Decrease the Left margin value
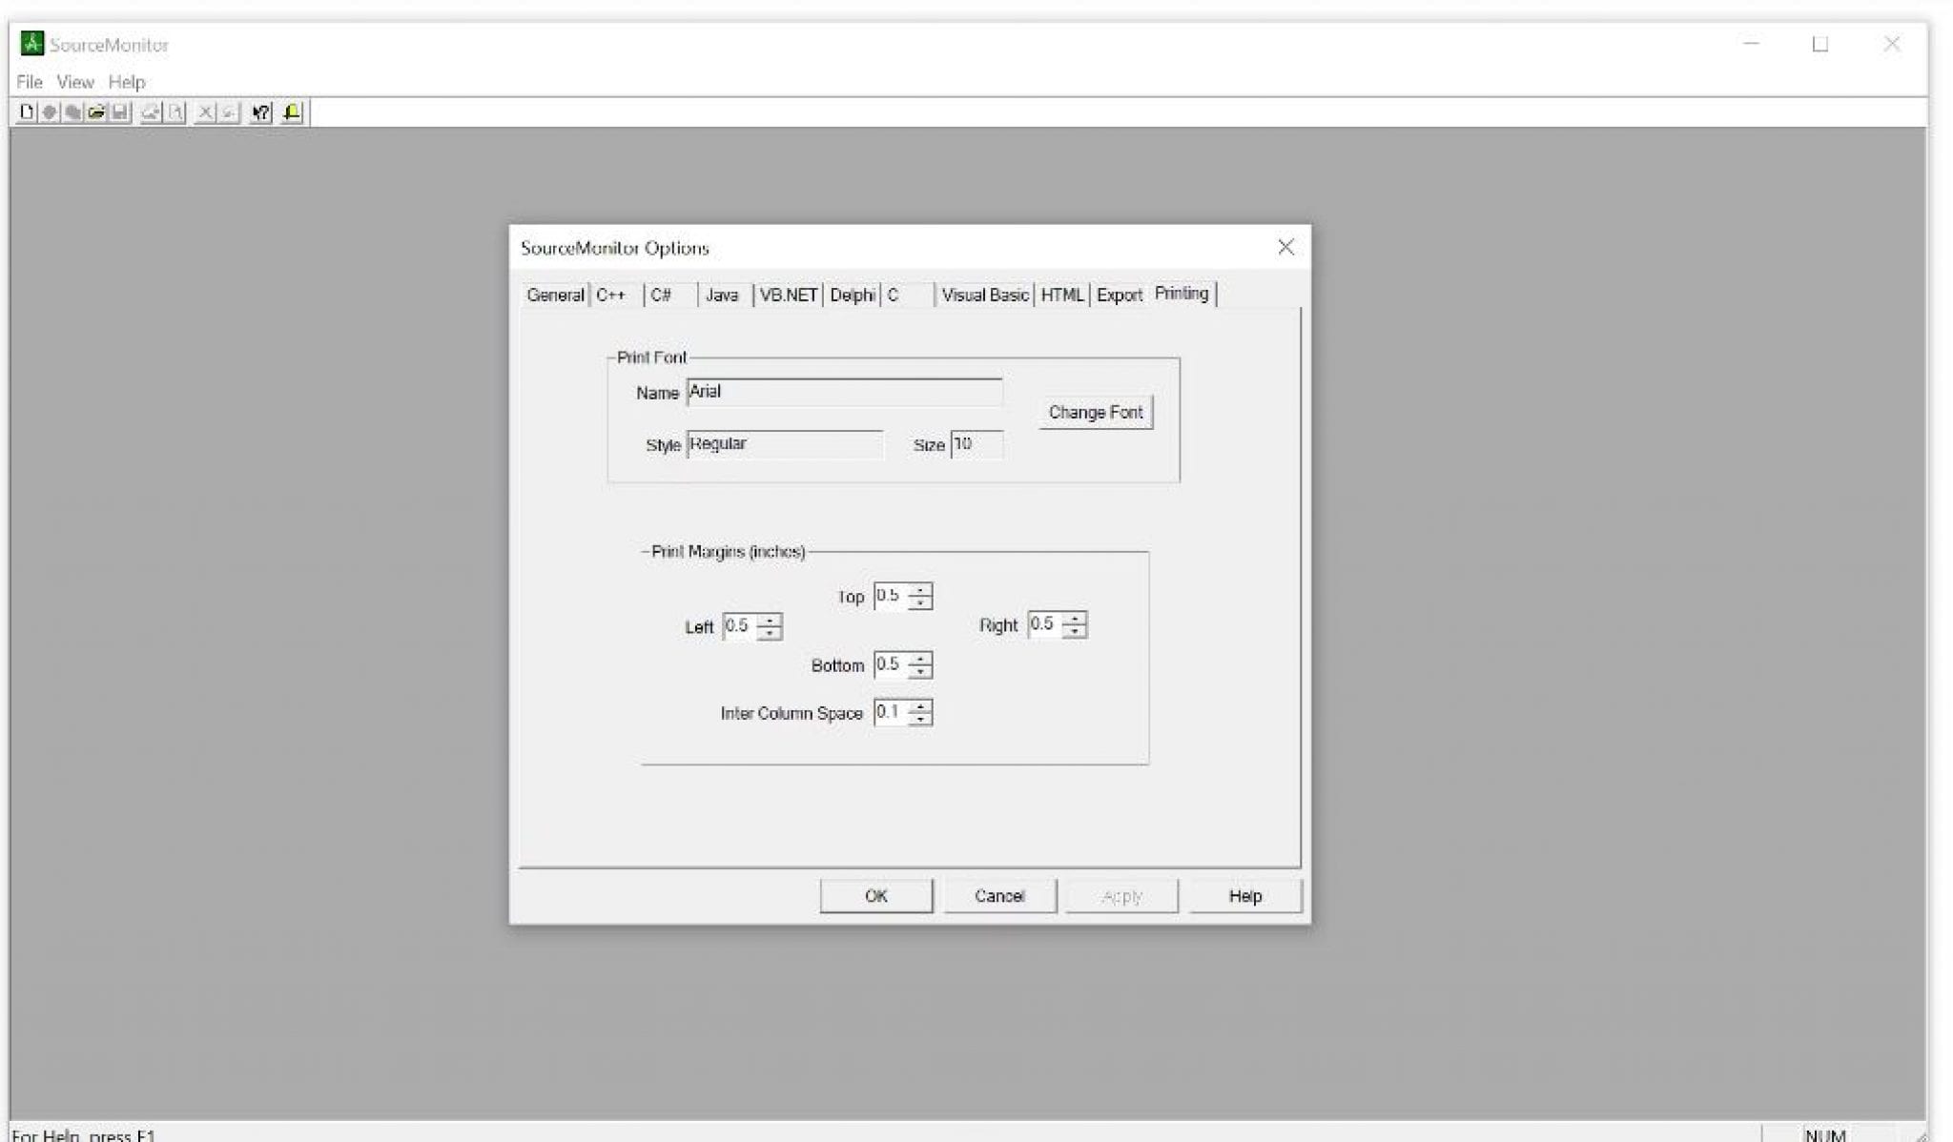The image size is (1953, 1142). click(771, 632)
